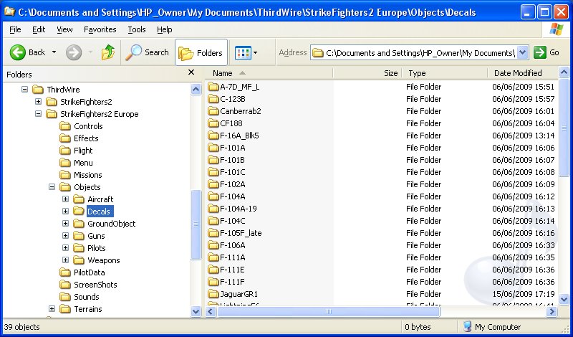Viewport: 573px width, 337px height.
Task: Open the Tools menu
Action: [137, 29]
